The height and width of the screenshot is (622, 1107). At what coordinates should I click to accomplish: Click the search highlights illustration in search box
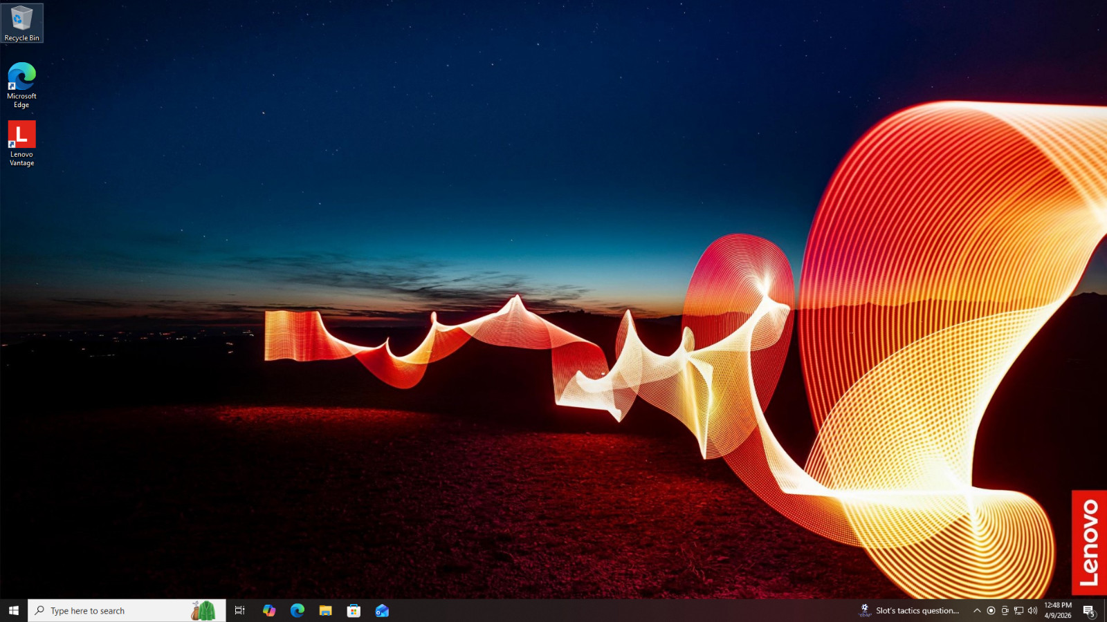tap(203, 610)
